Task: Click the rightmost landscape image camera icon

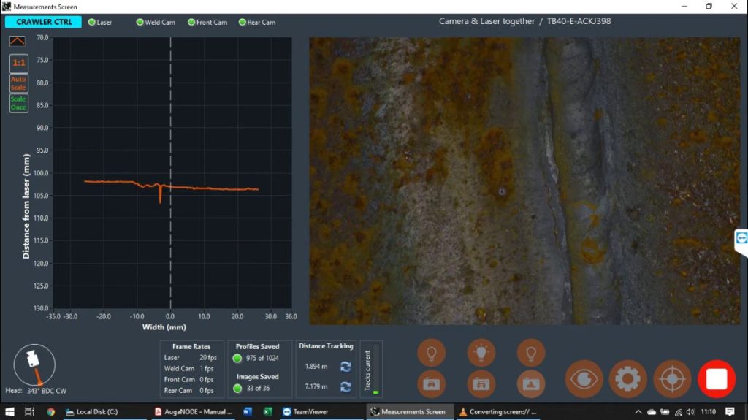Action: click(530, 383)
